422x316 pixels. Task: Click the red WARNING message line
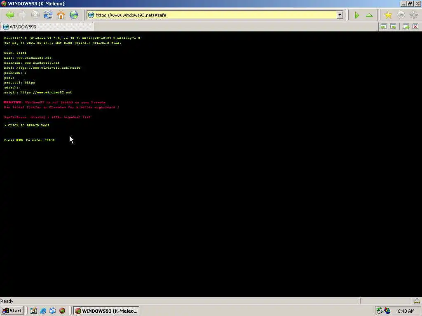pyautogui.click(x=55, y=102)
